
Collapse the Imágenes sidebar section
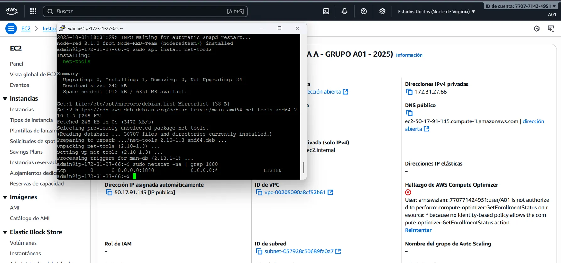coord(5,197)
